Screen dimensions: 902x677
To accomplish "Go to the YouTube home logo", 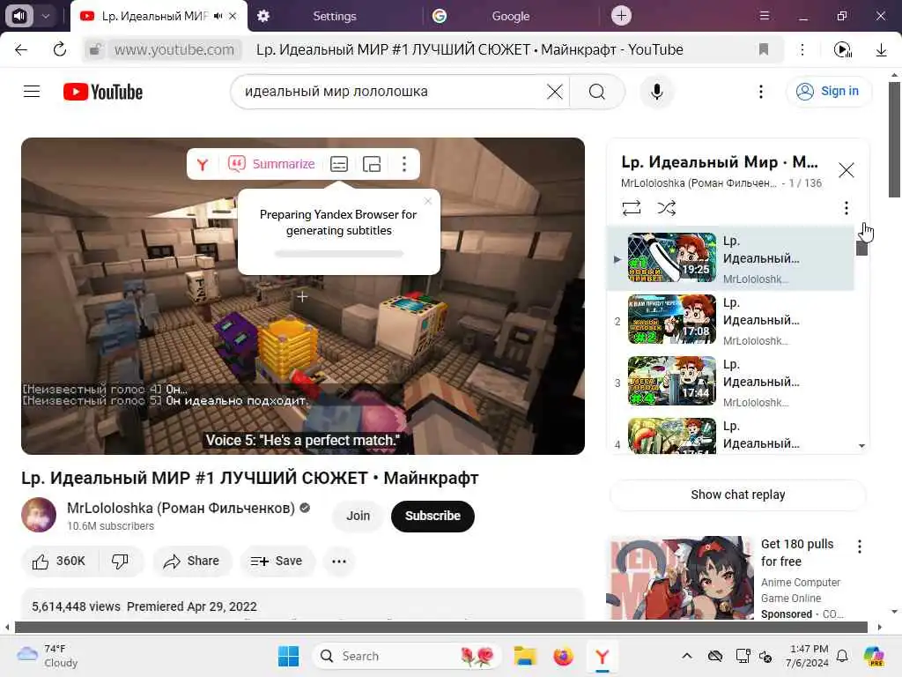I will (103, 92).
